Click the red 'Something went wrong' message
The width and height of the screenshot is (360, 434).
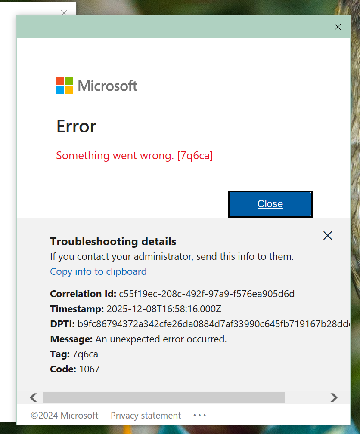134,156
